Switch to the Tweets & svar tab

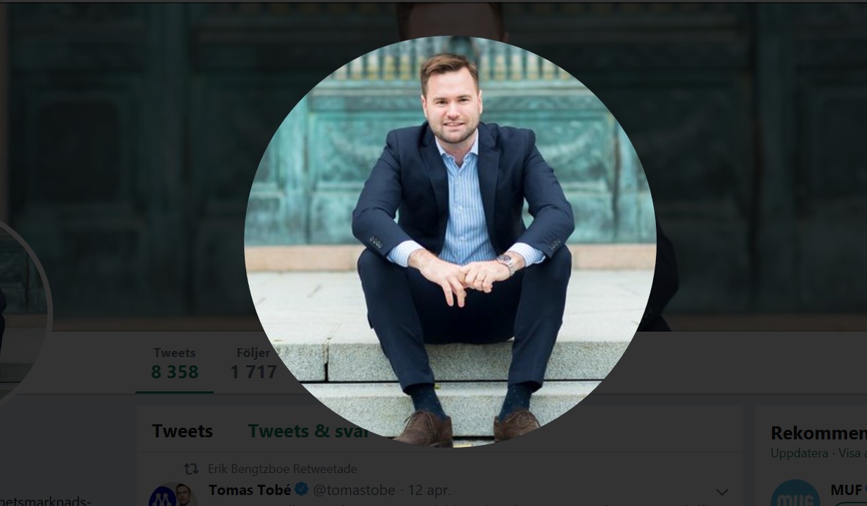click(x=308, y=431)
